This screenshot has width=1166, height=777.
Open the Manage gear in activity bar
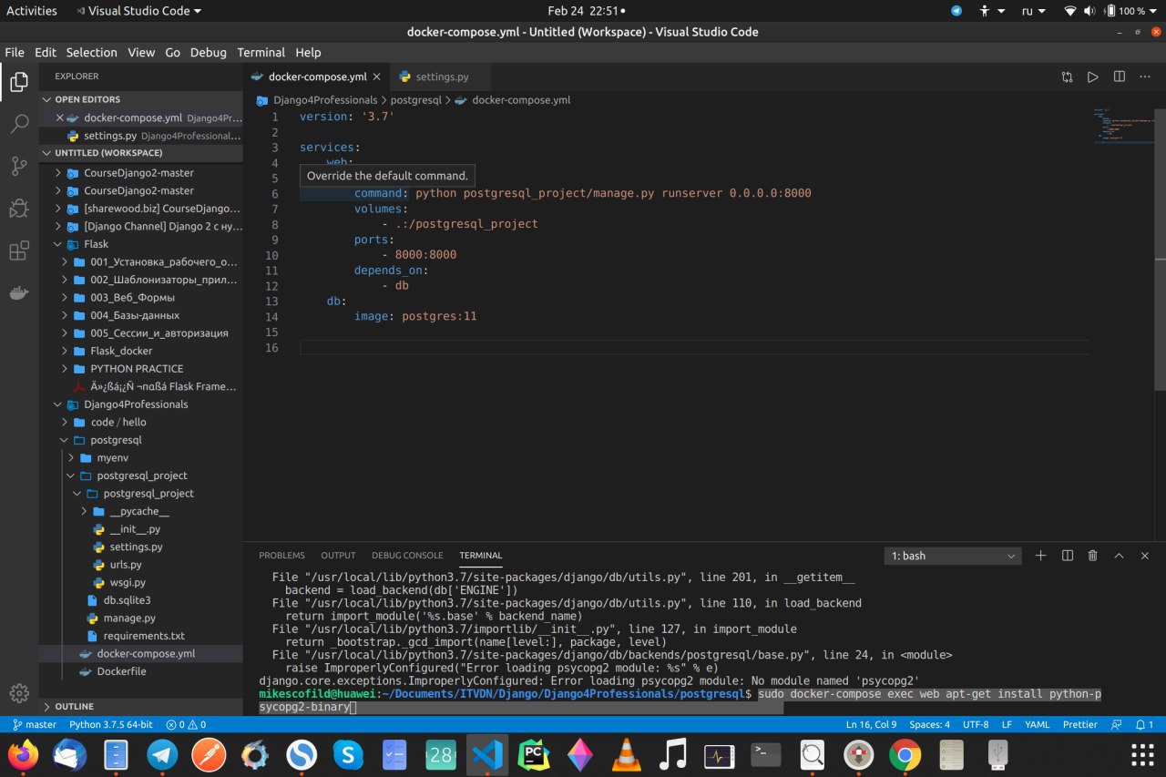coord(19,693)
